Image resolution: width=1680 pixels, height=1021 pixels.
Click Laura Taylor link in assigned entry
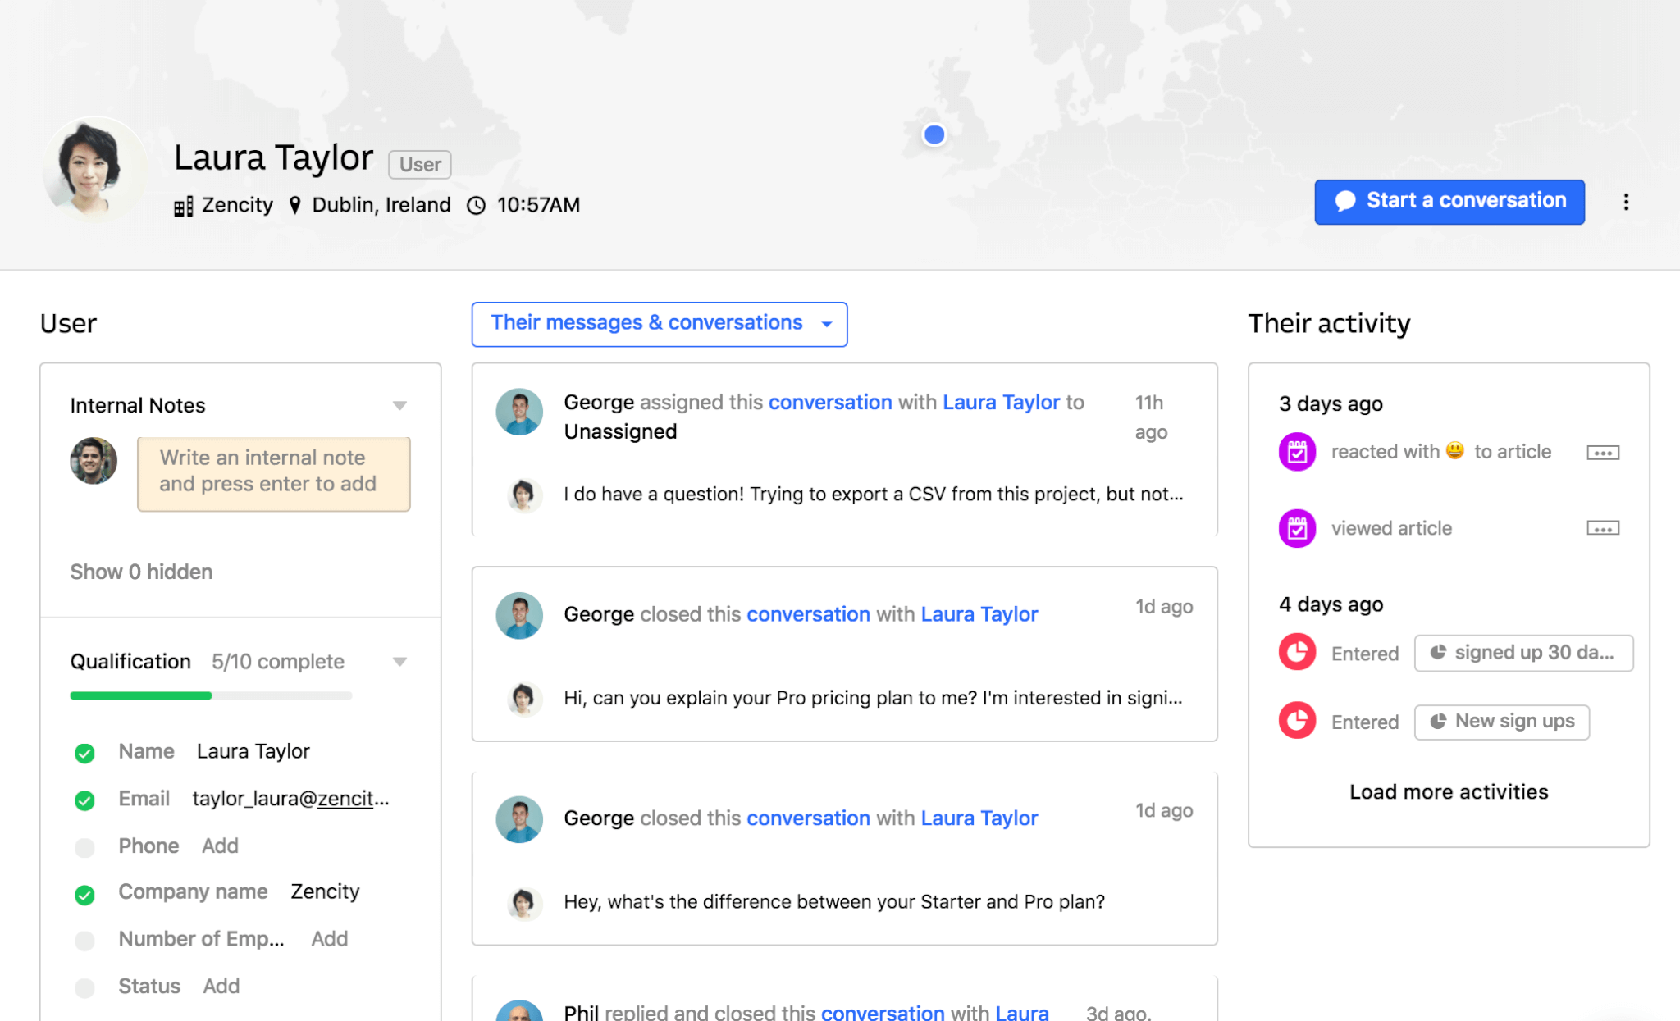[1002, 403]
